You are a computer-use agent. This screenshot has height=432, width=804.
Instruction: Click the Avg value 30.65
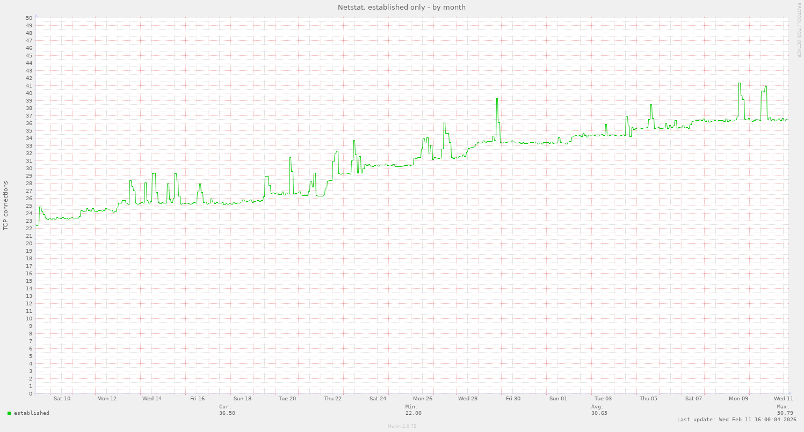pyautogui.click(x=599, y=413)
